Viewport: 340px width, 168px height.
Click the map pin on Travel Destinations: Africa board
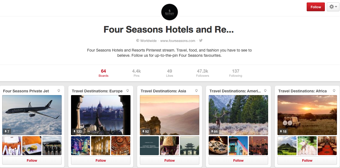(334, 91)
